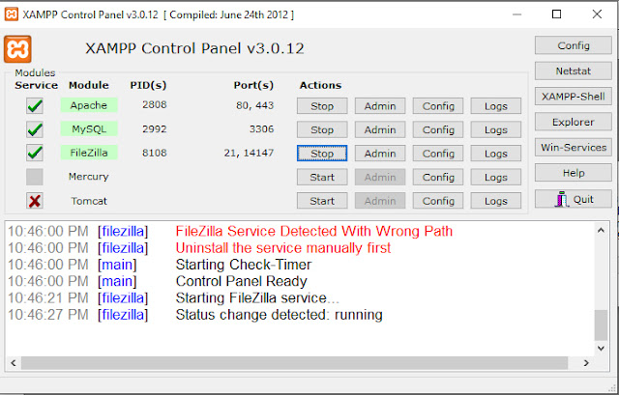
Task: Click 'Uninstall the service manually first' log line
Action: click(283, 248)
